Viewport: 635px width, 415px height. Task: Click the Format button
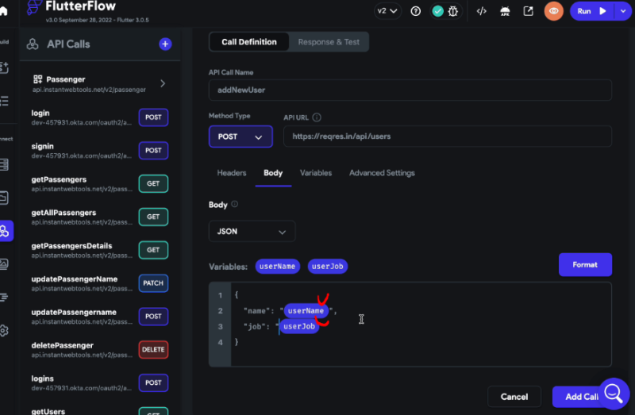point(585,265)
